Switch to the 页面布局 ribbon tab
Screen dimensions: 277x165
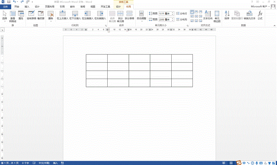(x=49, y=6)
